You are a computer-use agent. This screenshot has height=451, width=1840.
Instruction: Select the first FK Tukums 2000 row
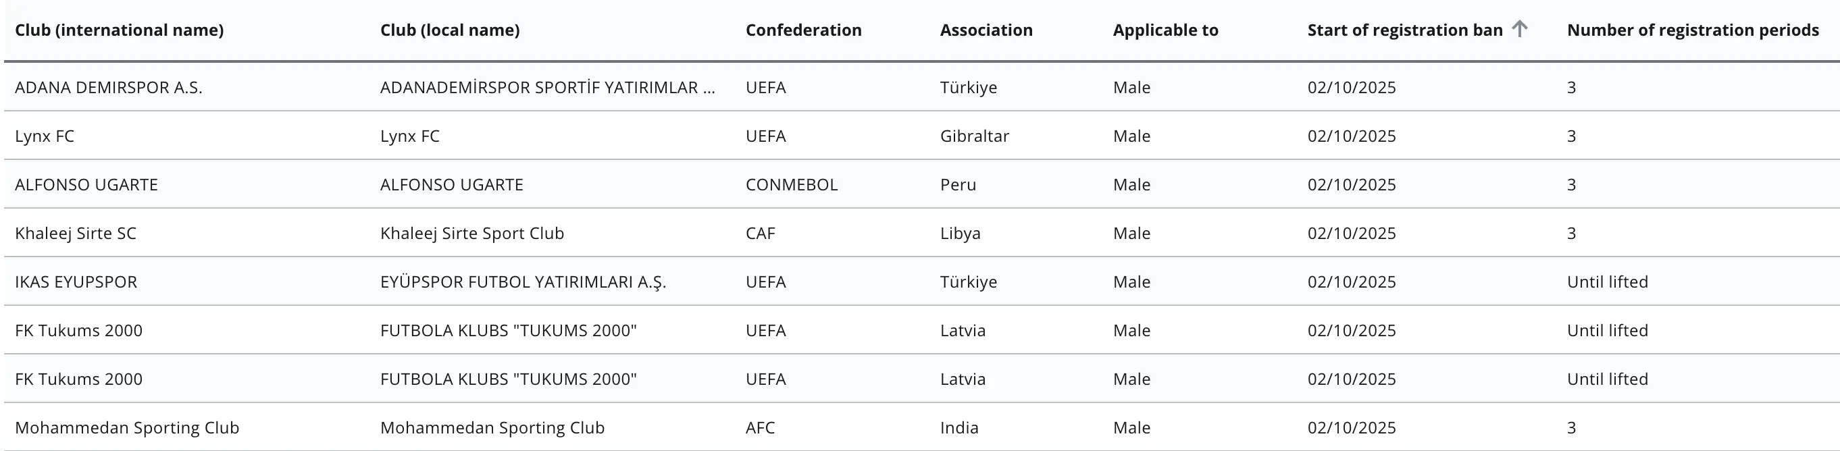point(78,330)
